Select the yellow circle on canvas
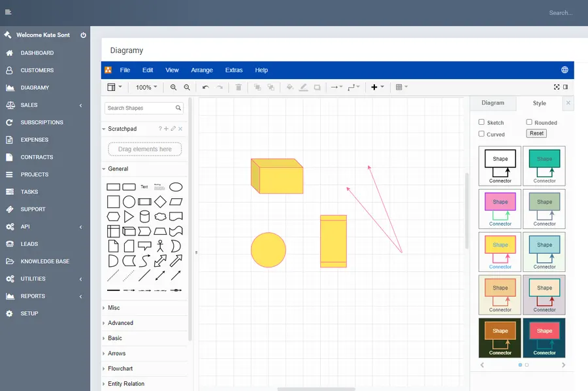588x391 pixels. click(269, 250)
